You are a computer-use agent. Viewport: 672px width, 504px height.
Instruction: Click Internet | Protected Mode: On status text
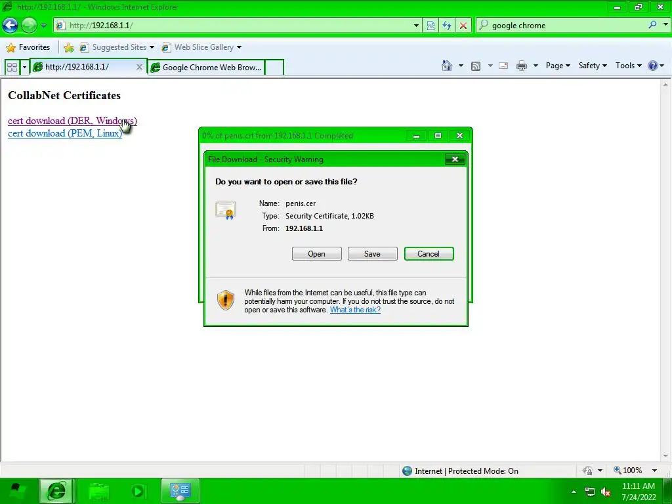[467, 471]
